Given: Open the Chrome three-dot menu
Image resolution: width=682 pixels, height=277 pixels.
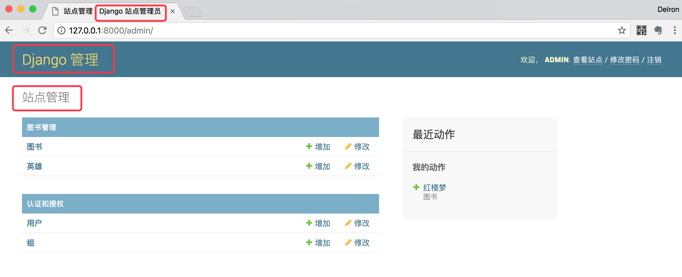Looking at the screenshot, I should [x=675, y=30].
